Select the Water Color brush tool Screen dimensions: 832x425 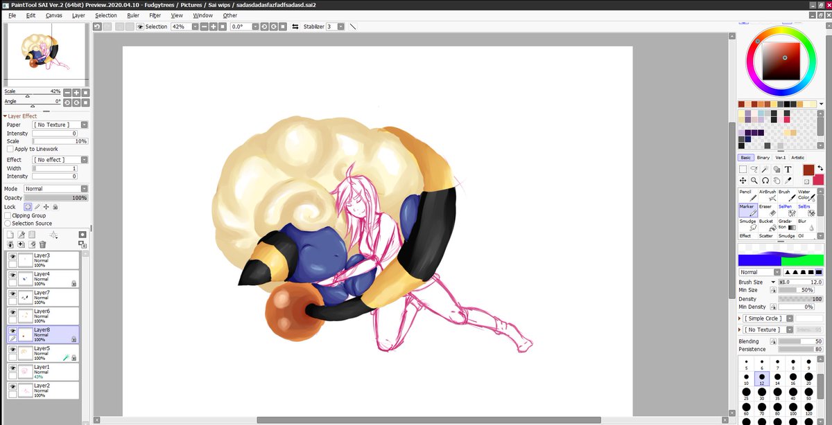click(806, 195)
